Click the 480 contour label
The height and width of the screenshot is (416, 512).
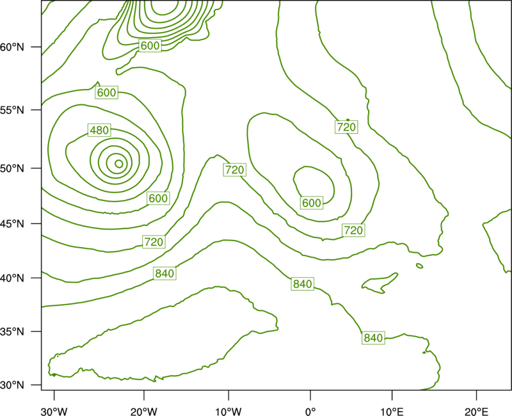point(99,131)
